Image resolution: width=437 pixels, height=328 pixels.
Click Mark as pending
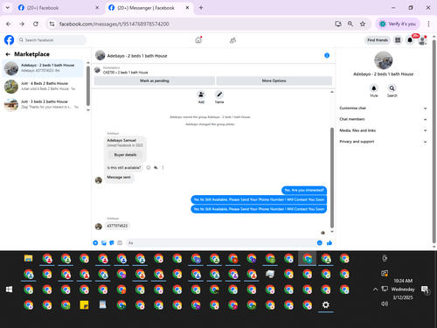(x=155, y=80)
